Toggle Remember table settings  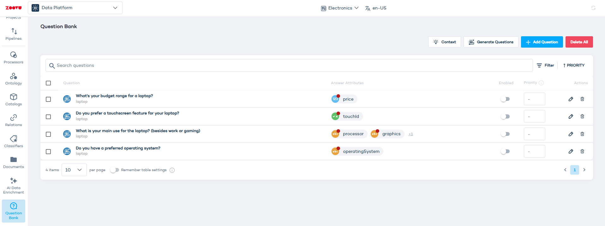[115, 170]
